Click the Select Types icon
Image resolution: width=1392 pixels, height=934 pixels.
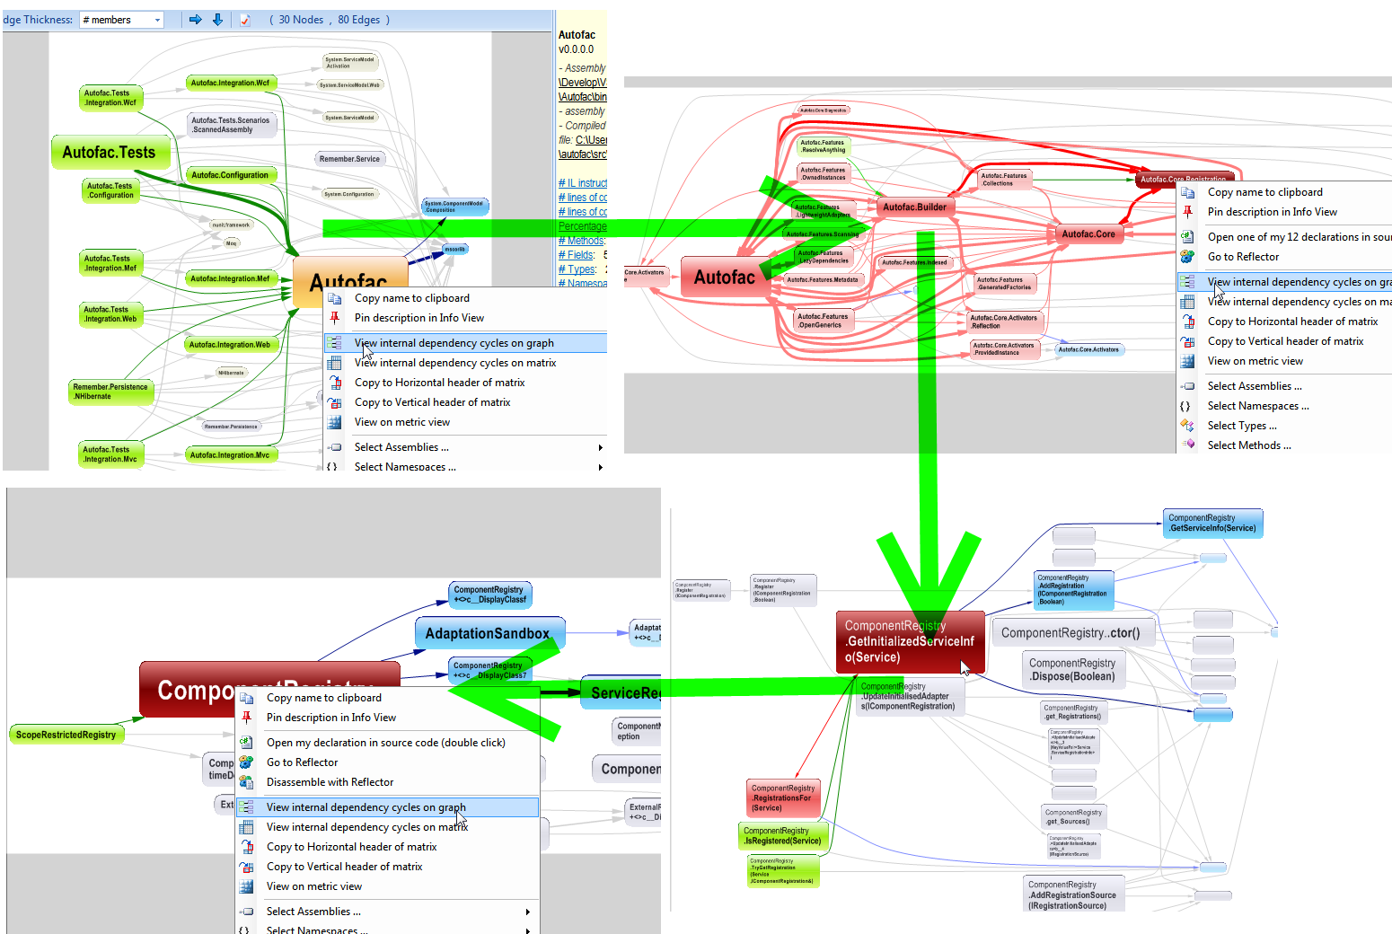[x=1187, y=426]
